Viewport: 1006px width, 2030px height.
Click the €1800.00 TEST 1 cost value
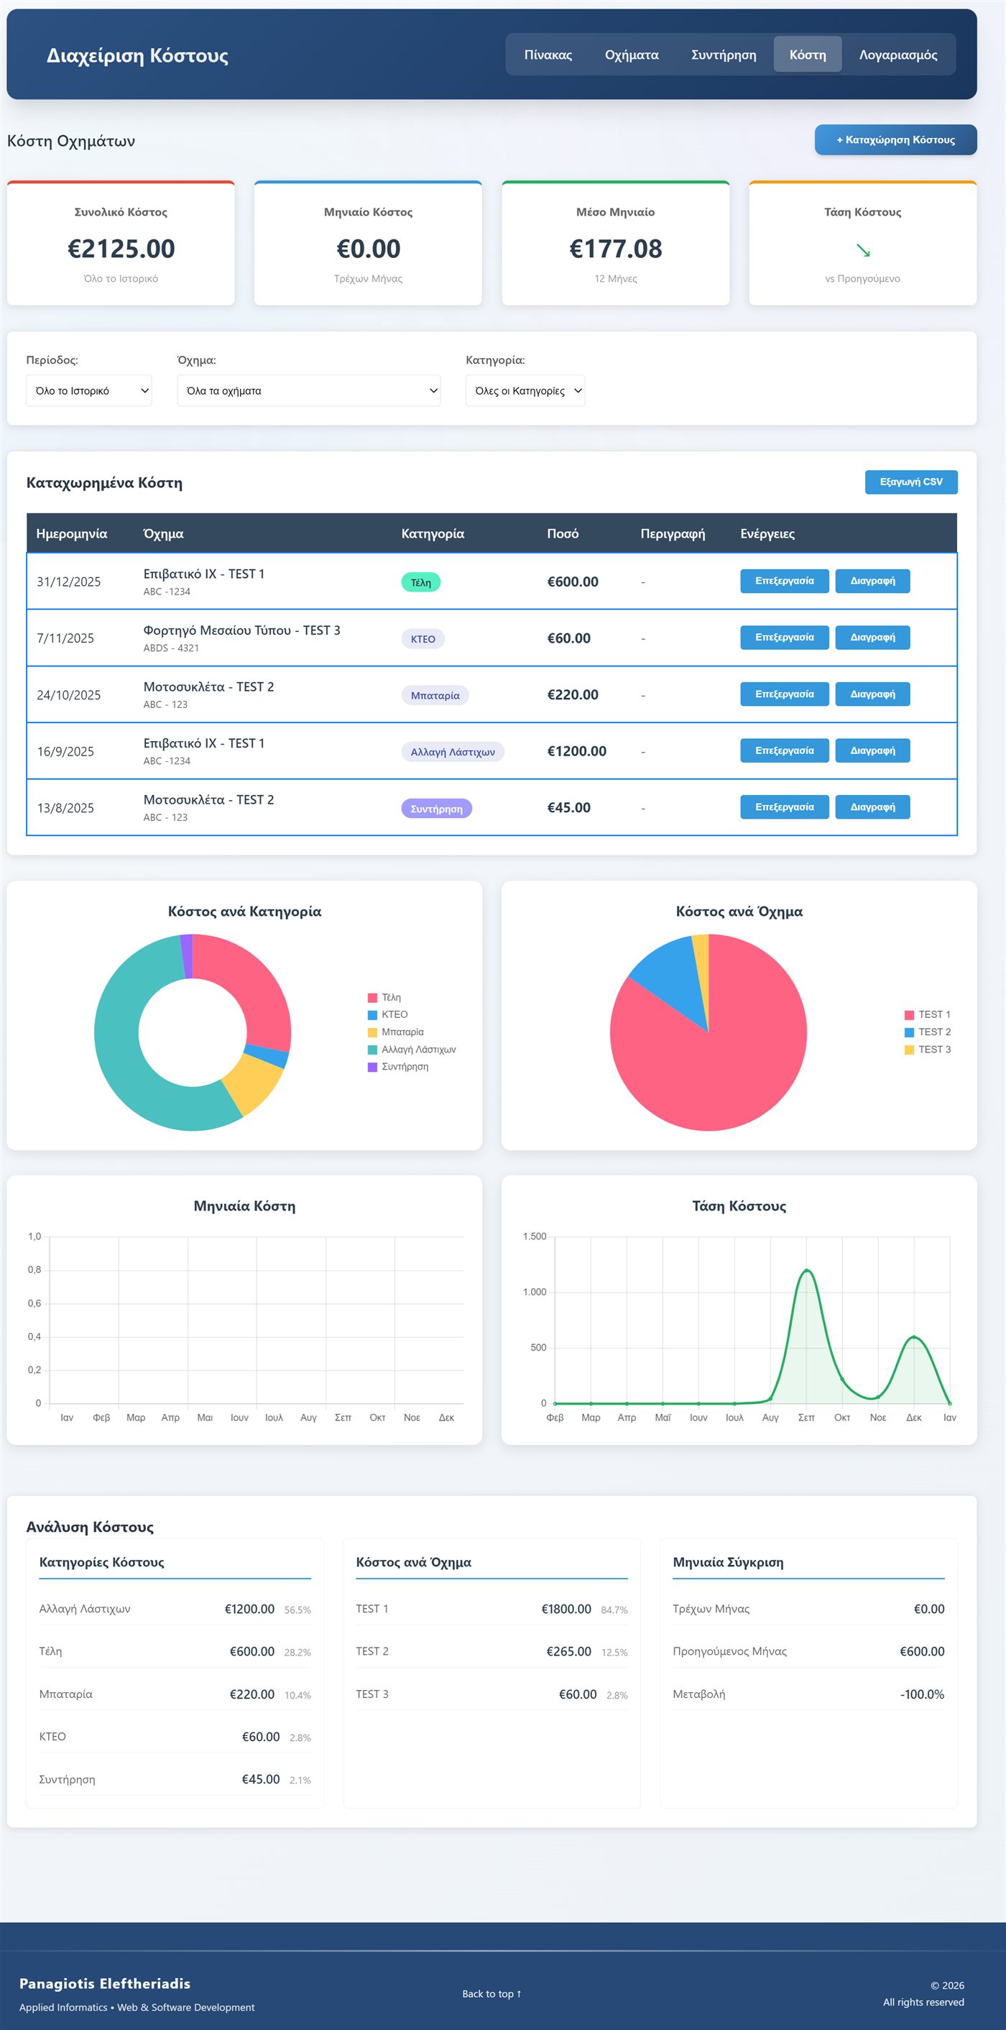(x=566, y=1609)
